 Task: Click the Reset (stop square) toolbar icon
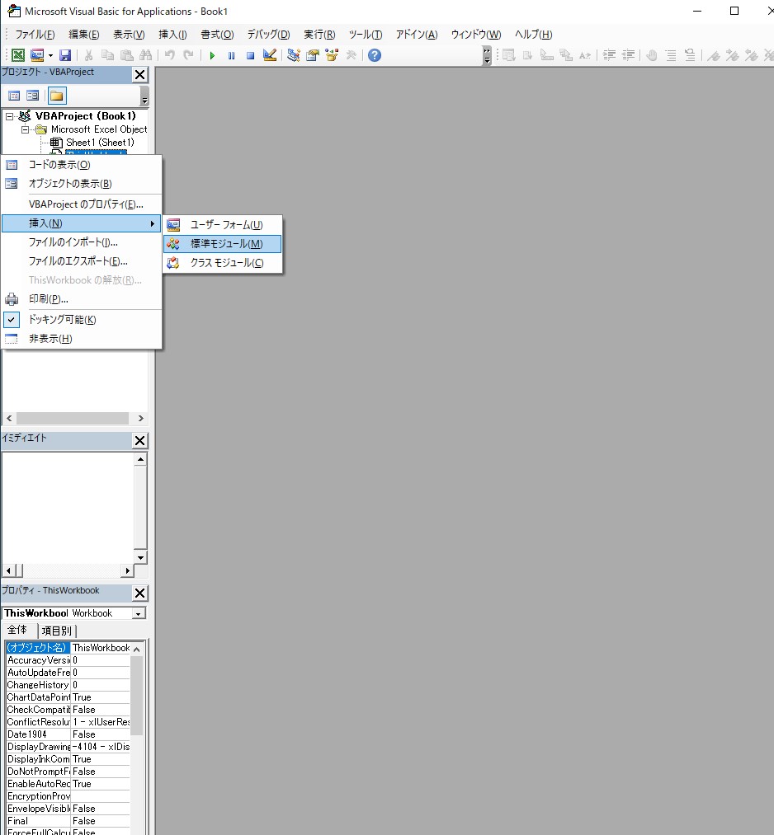(x=250, y=55)
